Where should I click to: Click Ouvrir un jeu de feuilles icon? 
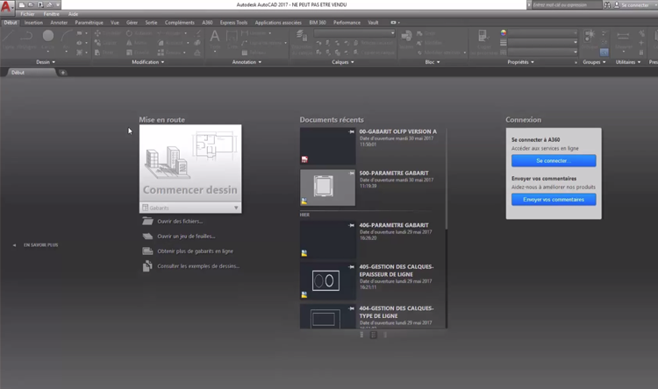tap(147, 237)
